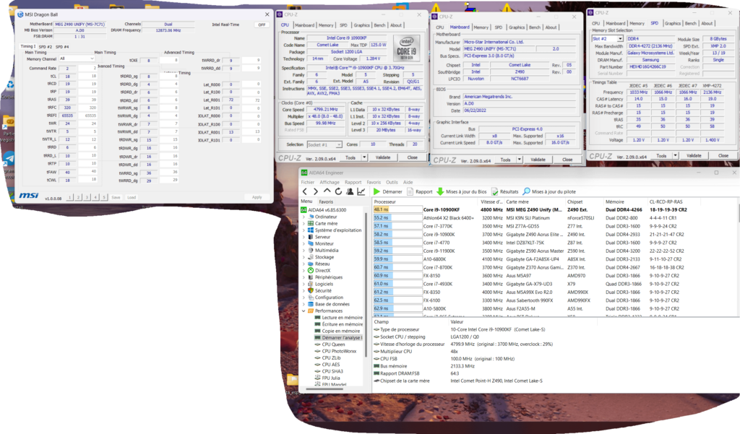This screenshot has height=434, width=740.
Task: Click Load in MSI Dragon Ball
Action: tap(132, 197)
